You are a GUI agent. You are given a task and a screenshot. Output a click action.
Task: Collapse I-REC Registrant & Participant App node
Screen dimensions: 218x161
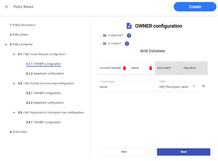point(14,113)
